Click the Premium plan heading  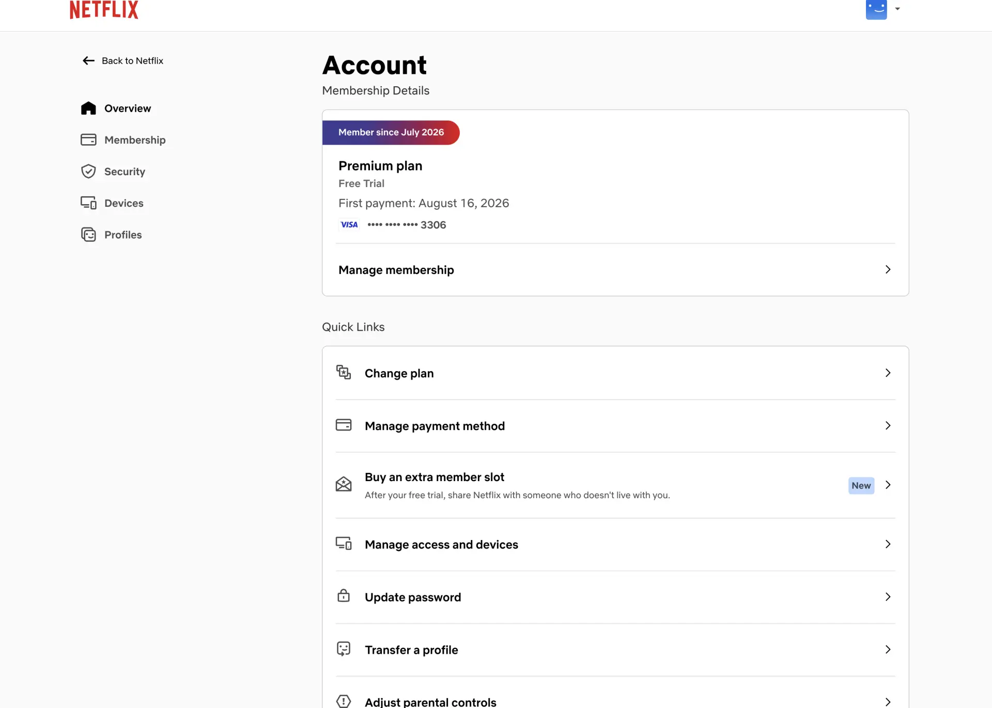pos(380,166)
